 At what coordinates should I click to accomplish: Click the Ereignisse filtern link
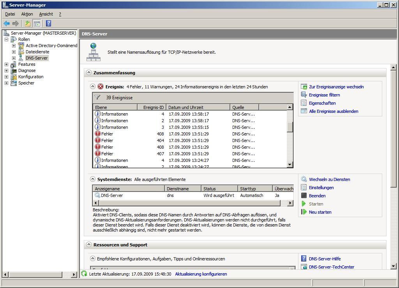324,95
